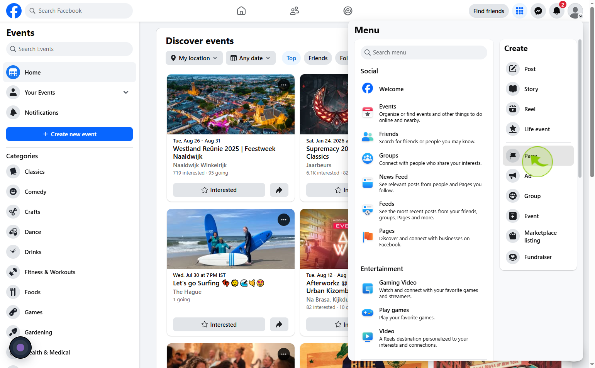Open more options on Surfing event card
Viewport: 595px width, 368px height.
click(x=284, y=220)
